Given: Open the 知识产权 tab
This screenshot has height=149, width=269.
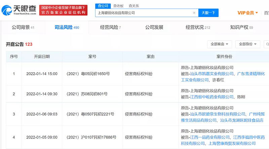Looking at the screenshot, I should (241, 27).
